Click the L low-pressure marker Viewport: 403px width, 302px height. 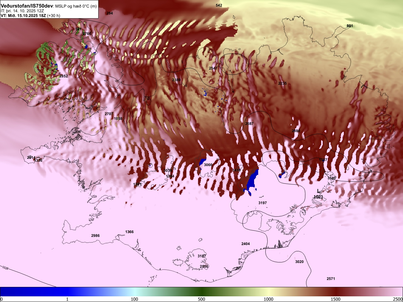pos(318,191)
